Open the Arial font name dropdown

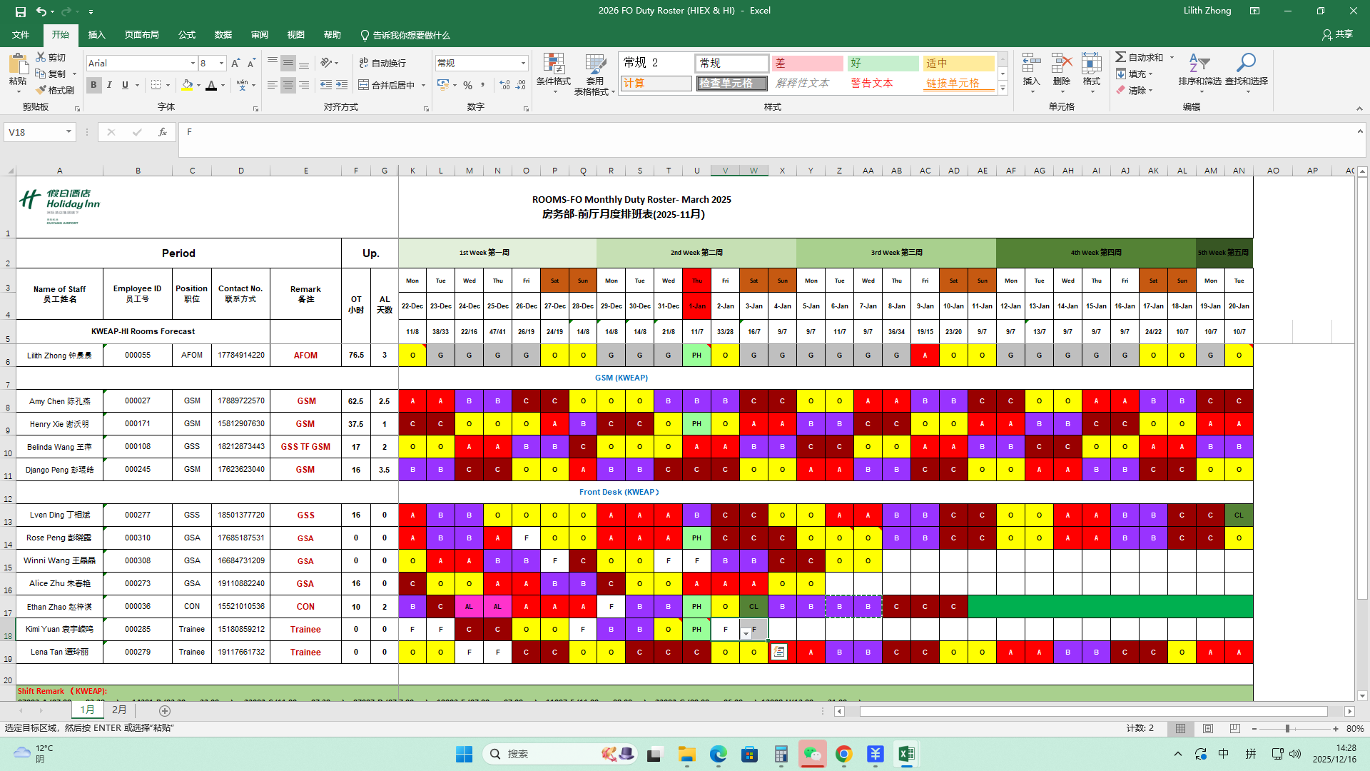click(193, 63)
